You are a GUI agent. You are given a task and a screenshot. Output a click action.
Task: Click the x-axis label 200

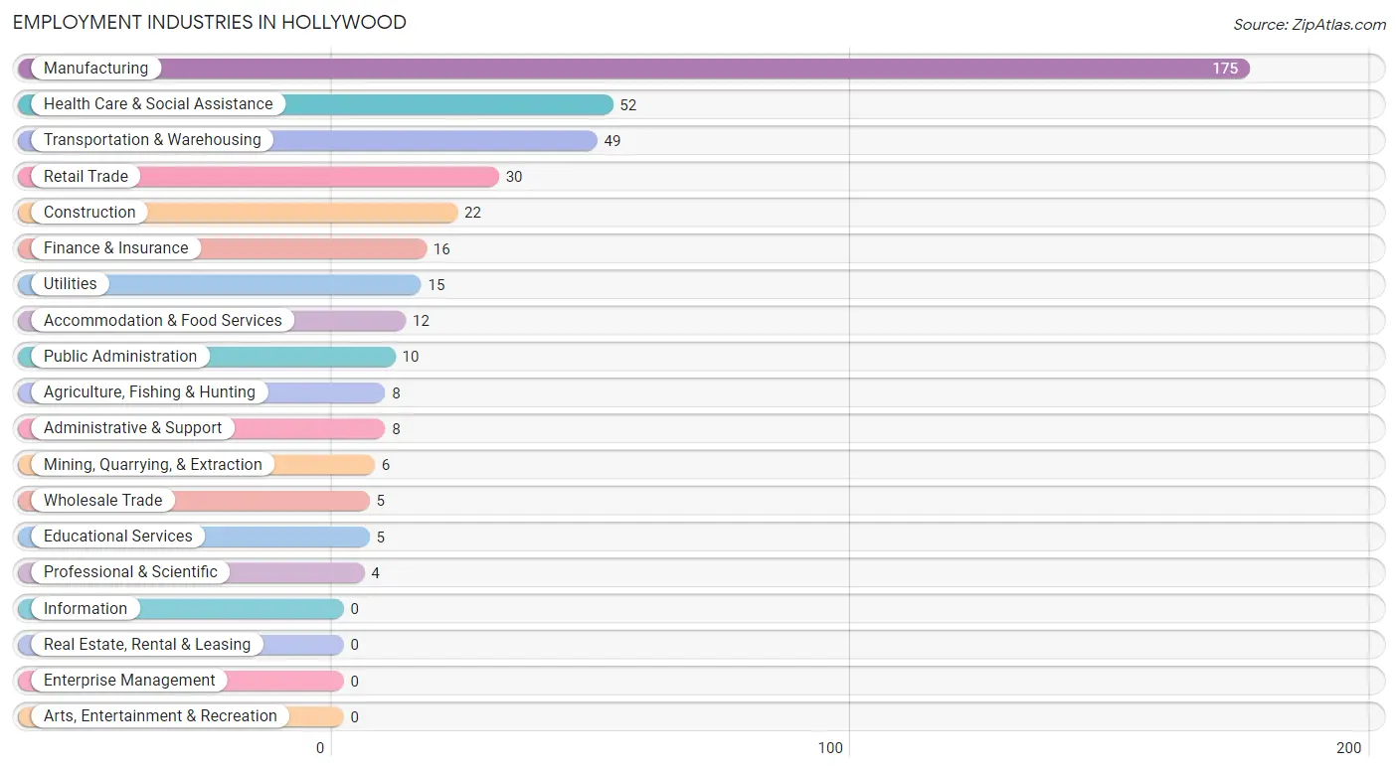click(x=1349, y=748)
